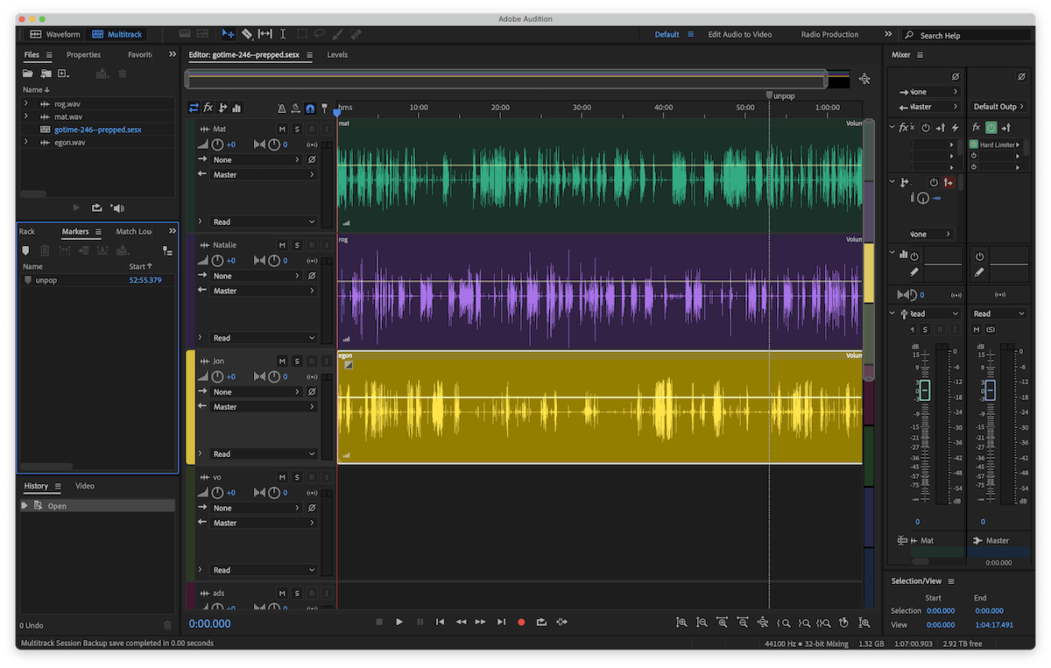Select the Slip tool
The image size is (1051, 668).
tap(265, 34)
